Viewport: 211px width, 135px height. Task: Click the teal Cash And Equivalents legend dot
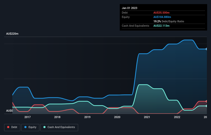click(x=44, y=127)
